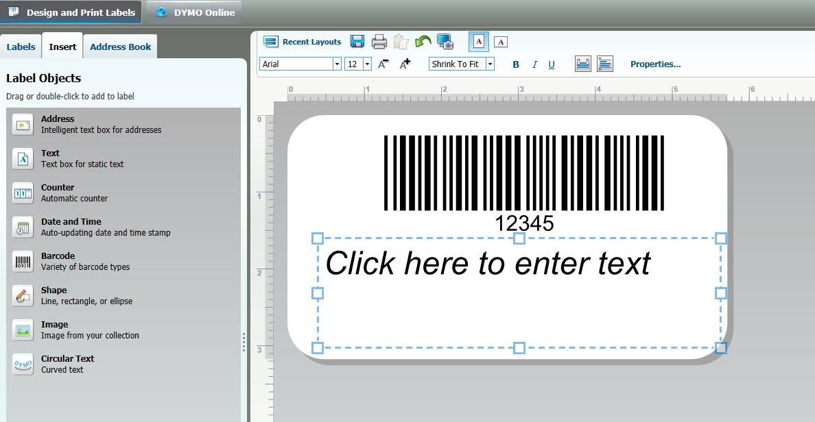
Task: Click the right-middle handle of text box
Action: click(720, 293)
